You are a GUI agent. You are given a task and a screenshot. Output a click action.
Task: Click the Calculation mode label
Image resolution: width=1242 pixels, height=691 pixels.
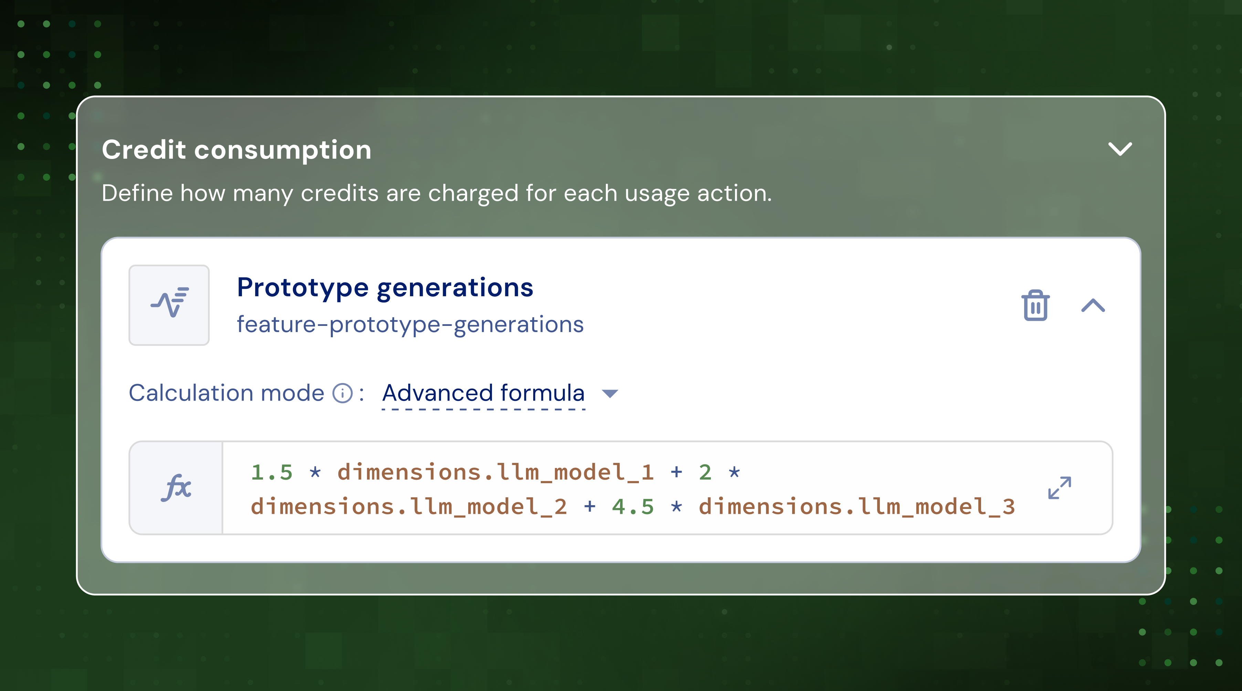click(226, 393)
